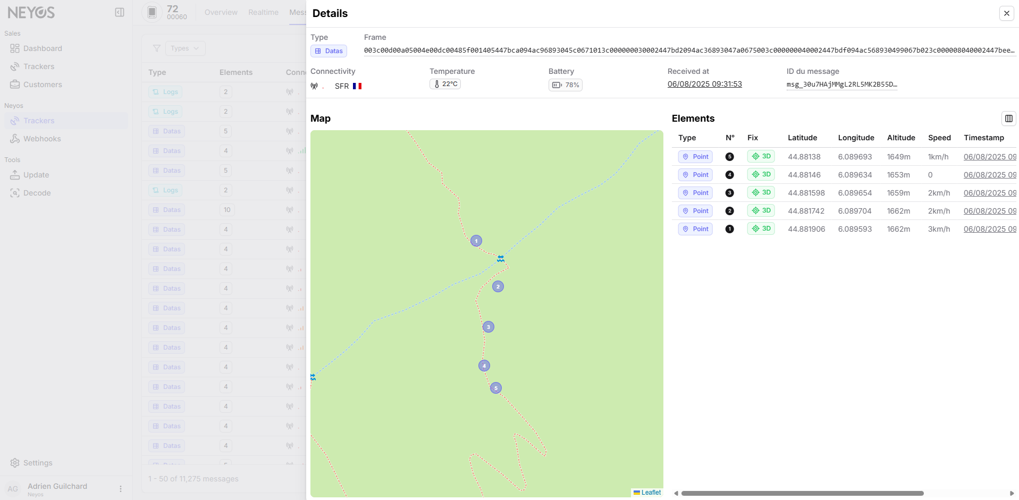Open the Leaflet attribution link
Viewport: 1019px width, 500px height.
point(651,493)
